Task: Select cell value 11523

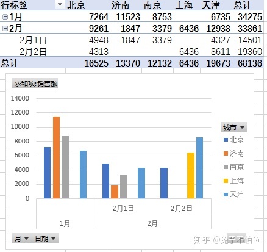Action: (x=128, y=17)
